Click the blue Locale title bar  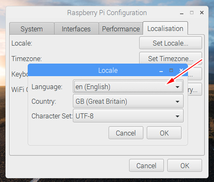click(x=108, y=70)
